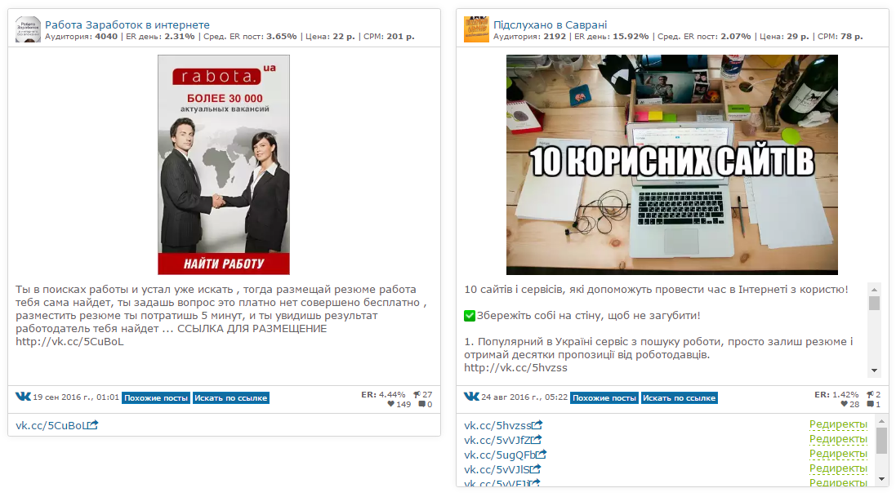Open the external link icon next to vk.cc/5hvzss
Viewport: 896px width, 497px height.
pyautogui.click(x=537, y=425)
